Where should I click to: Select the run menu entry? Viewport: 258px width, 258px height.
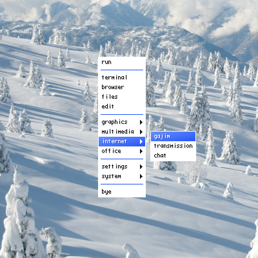coord(122,62)
